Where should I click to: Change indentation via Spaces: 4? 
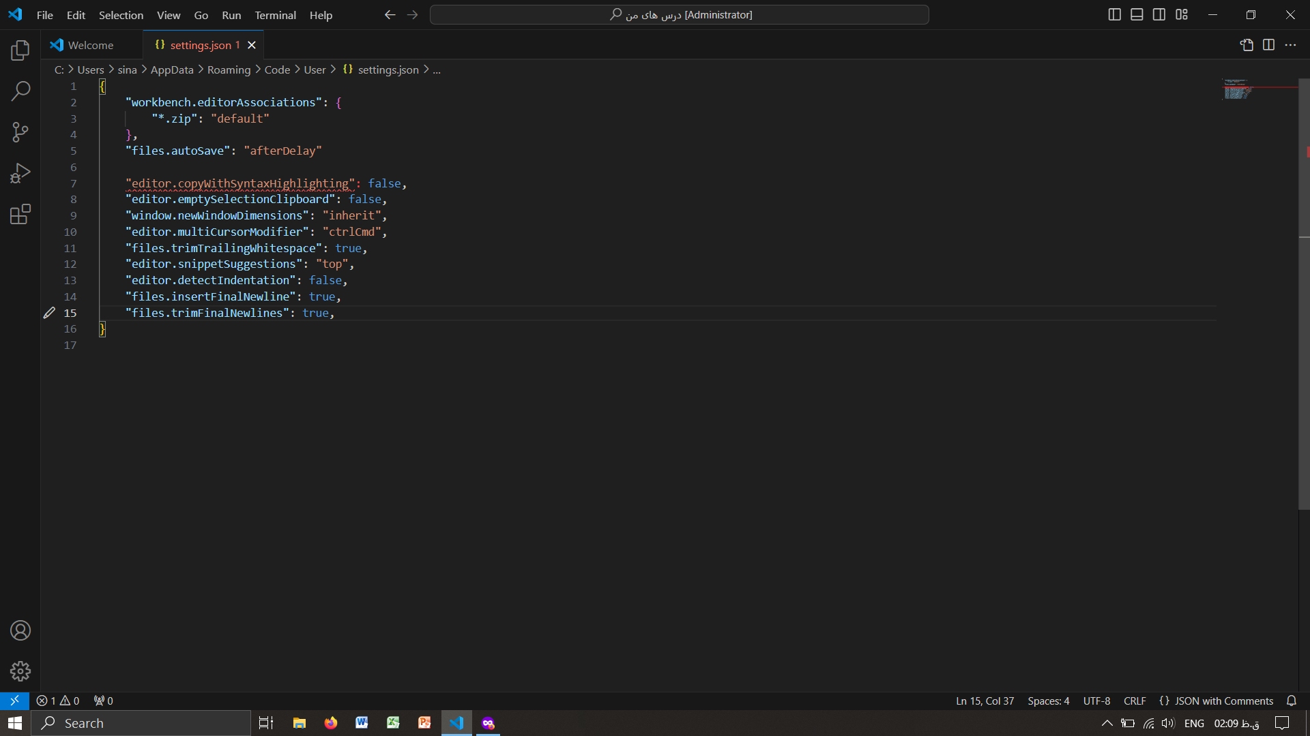(1048, 701)
